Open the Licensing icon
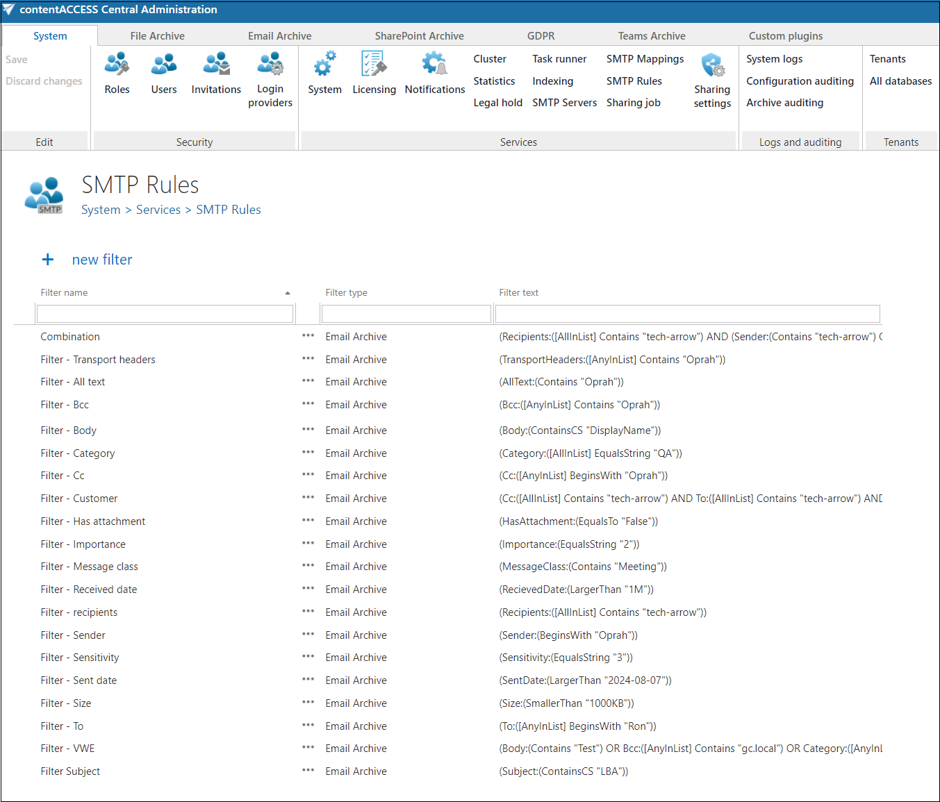Viewport: 940px width, 802px height. click(x=374, y=65)
